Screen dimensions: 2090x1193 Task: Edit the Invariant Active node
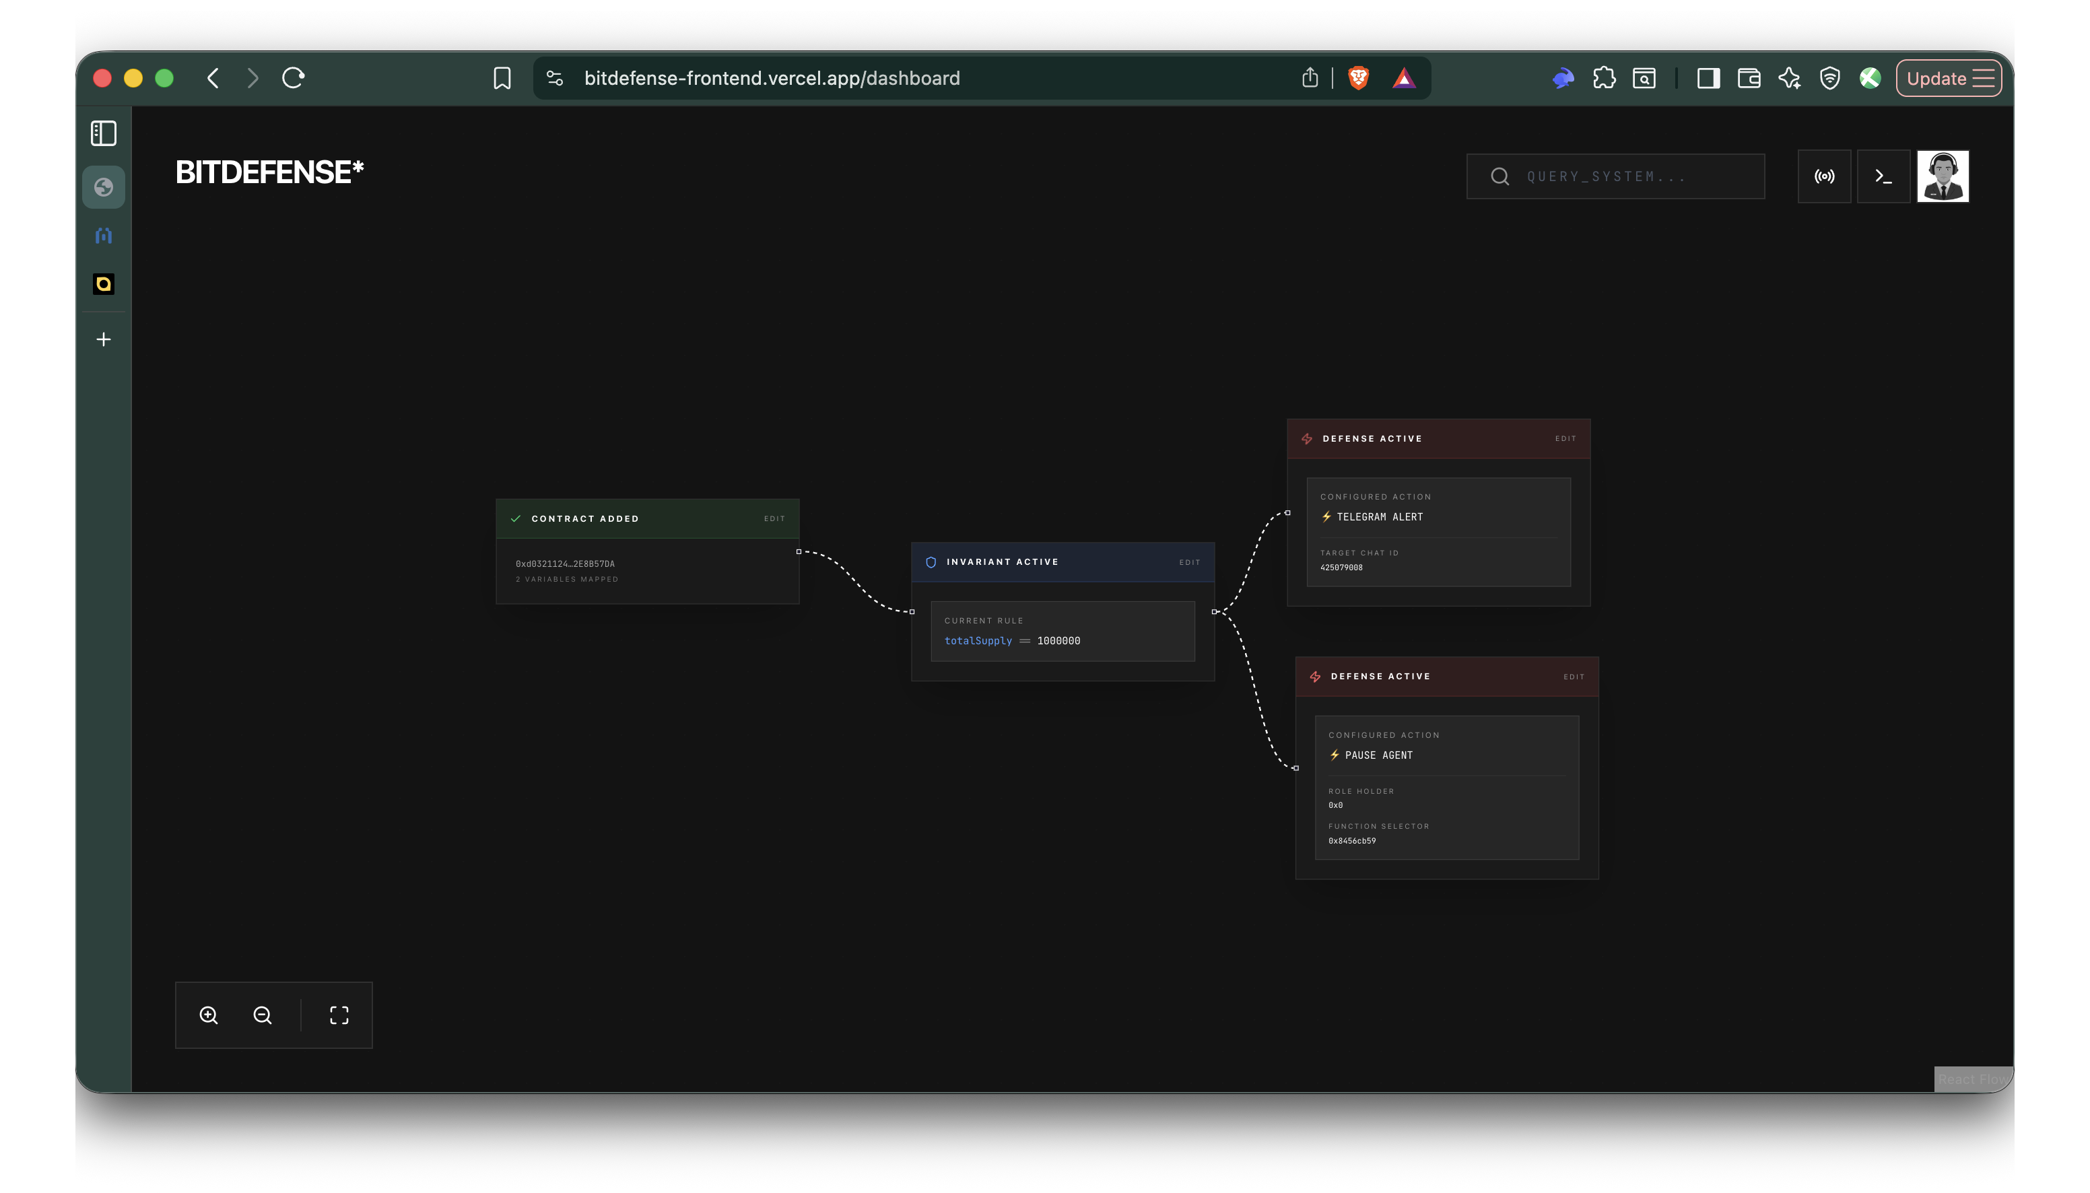pyautogui.click(x=1190, y=562)
